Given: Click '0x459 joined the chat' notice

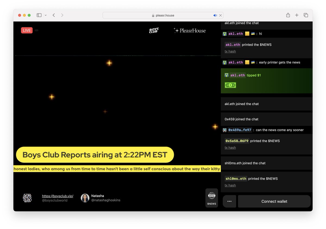Looking at the screenshot, I should click(267, 119).
